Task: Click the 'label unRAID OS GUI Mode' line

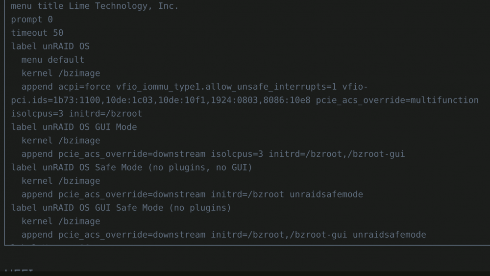Action: 74,127
